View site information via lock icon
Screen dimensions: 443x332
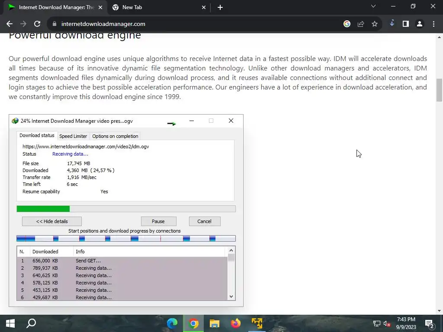click(55, 24)
